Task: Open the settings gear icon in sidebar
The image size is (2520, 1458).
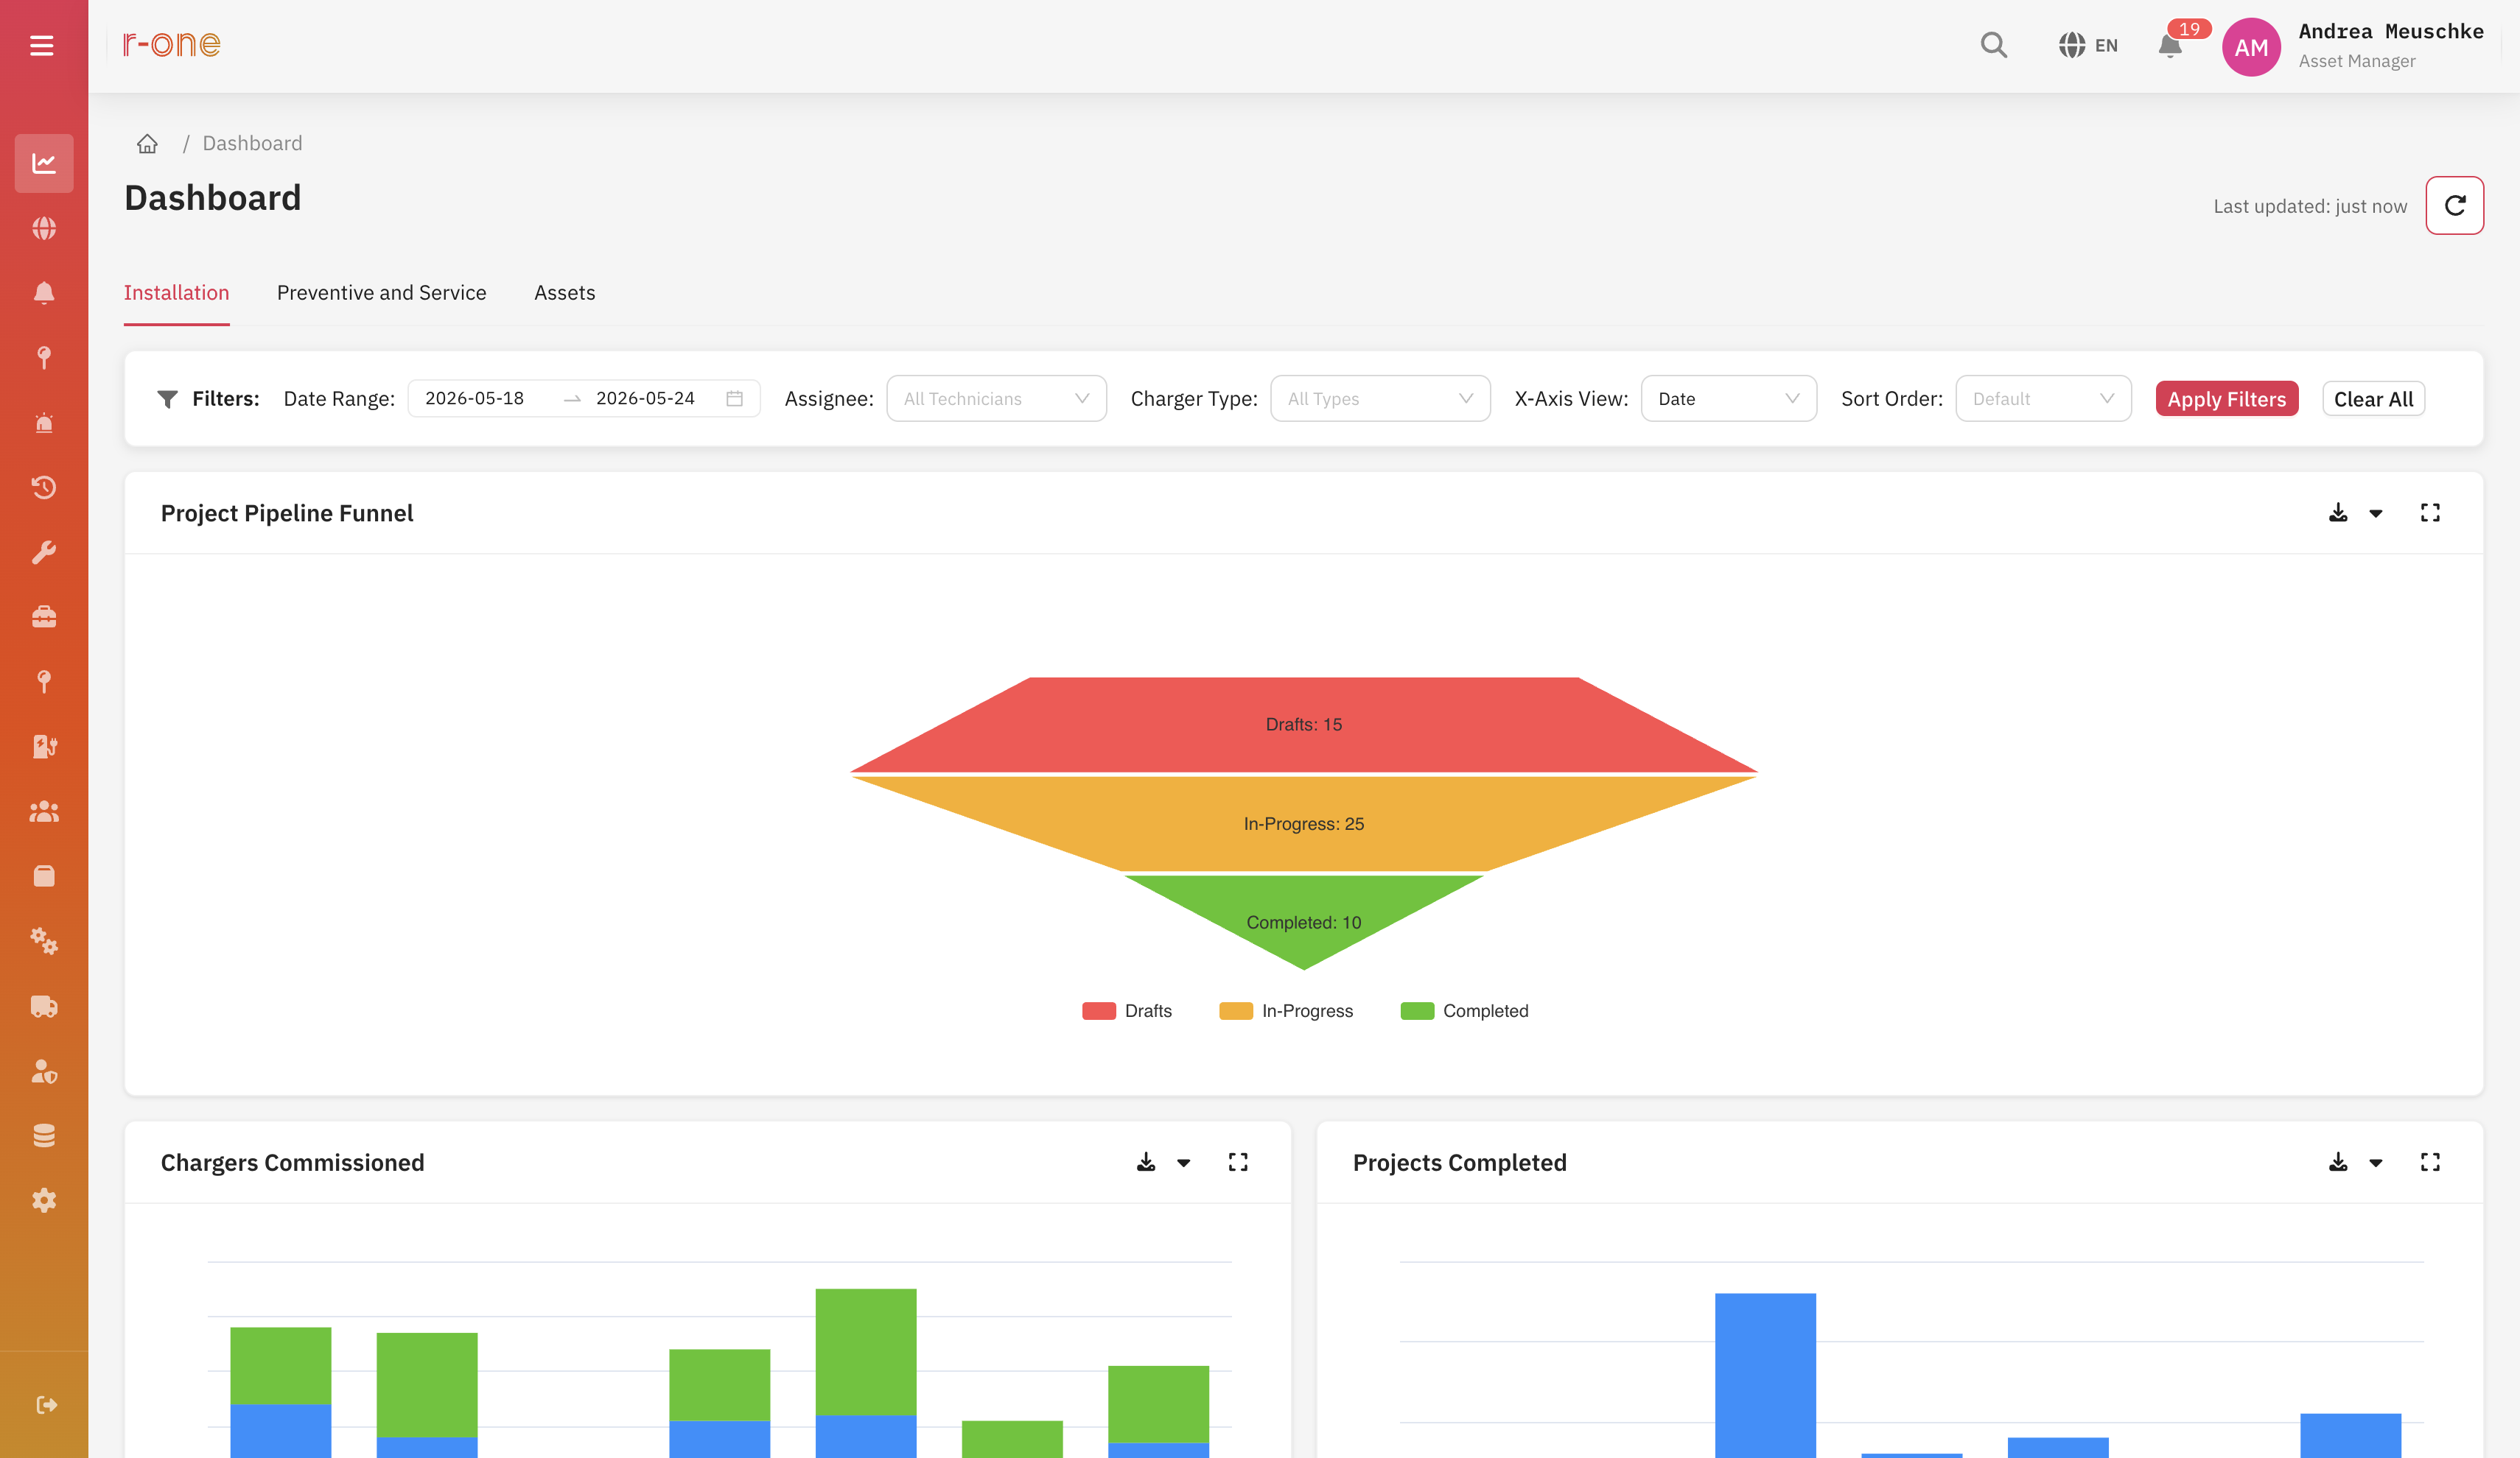Action: click(x=44, y=1200)
